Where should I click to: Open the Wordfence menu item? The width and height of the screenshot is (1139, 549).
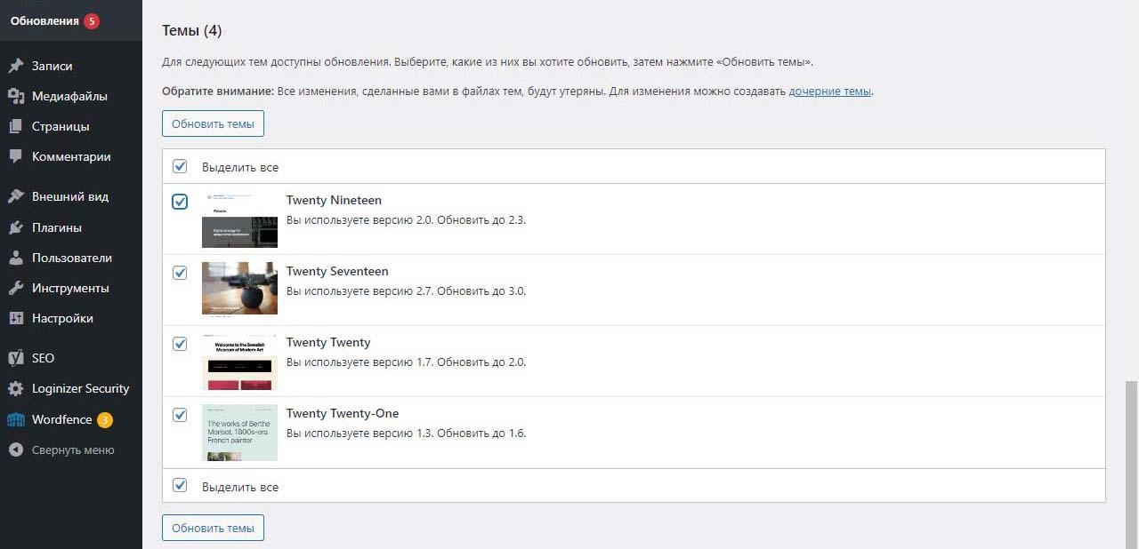(61, 419)
